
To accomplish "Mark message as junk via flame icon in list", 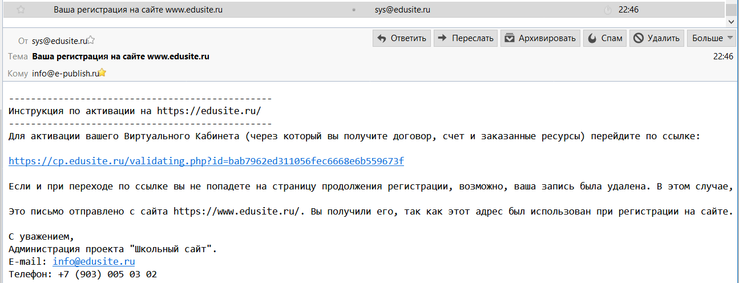I will click(x=608, y=10).
